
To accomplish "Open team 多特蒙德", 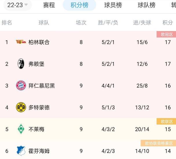I will (x=39, y=107).
